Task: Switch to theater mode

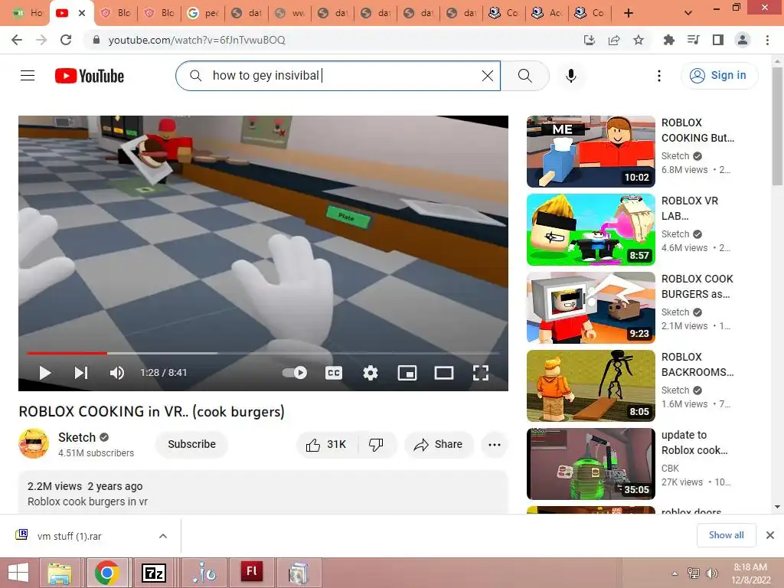Action: pos(444,373)
